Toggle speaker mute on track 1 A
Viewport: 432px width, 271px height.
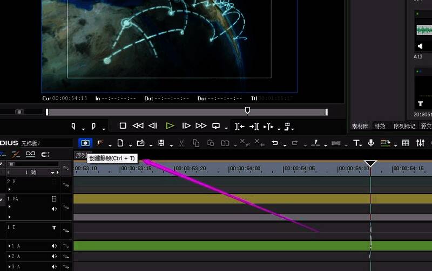(54, 246)
